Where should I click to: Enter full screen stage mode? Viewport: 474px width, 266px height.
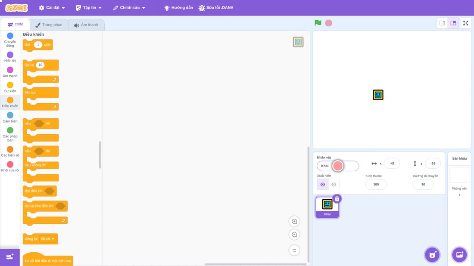465,23
